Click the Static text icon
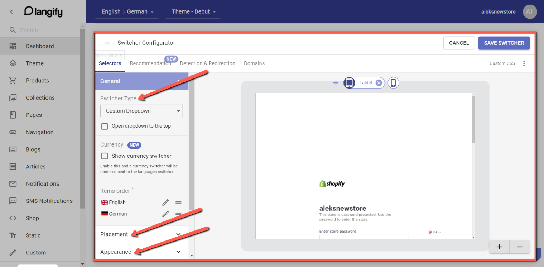544x267 pixels. 13,235
